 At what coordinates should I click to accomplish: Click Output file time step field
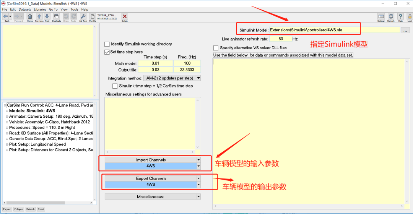(x=155, y=70)
